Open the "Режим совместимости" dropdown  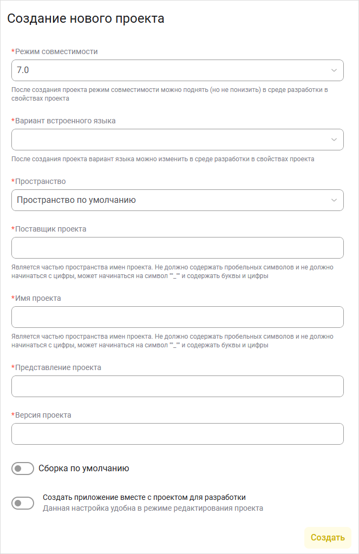tap(178, 70)
